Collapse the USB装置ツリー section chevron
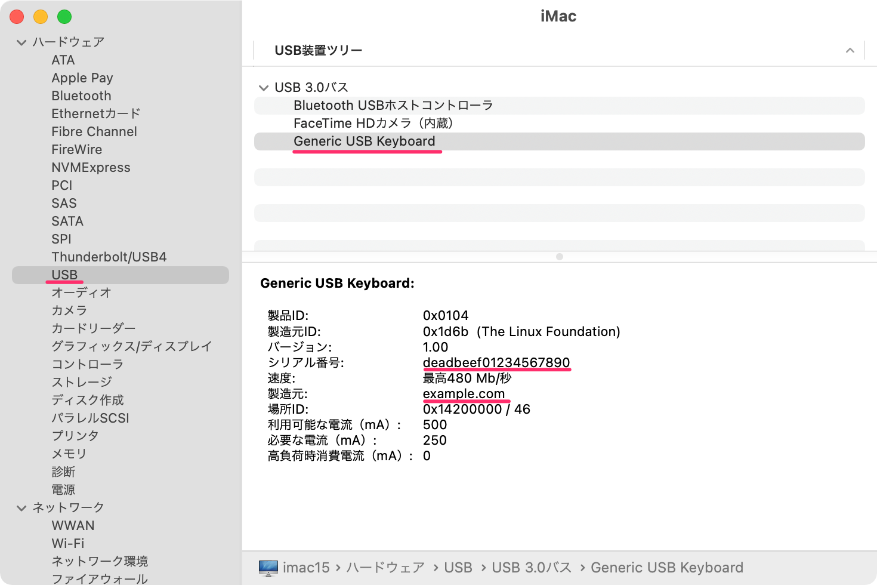 click(850, 50)
